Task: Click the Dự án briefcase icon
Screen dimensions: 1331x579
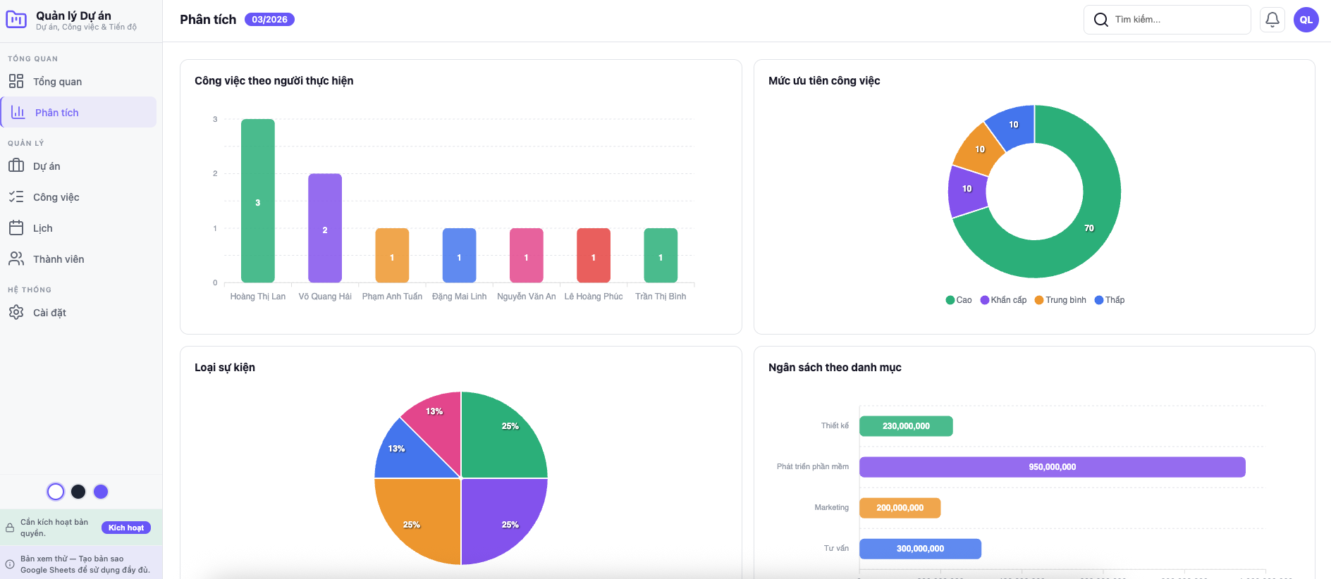Action: coord(16,166)
